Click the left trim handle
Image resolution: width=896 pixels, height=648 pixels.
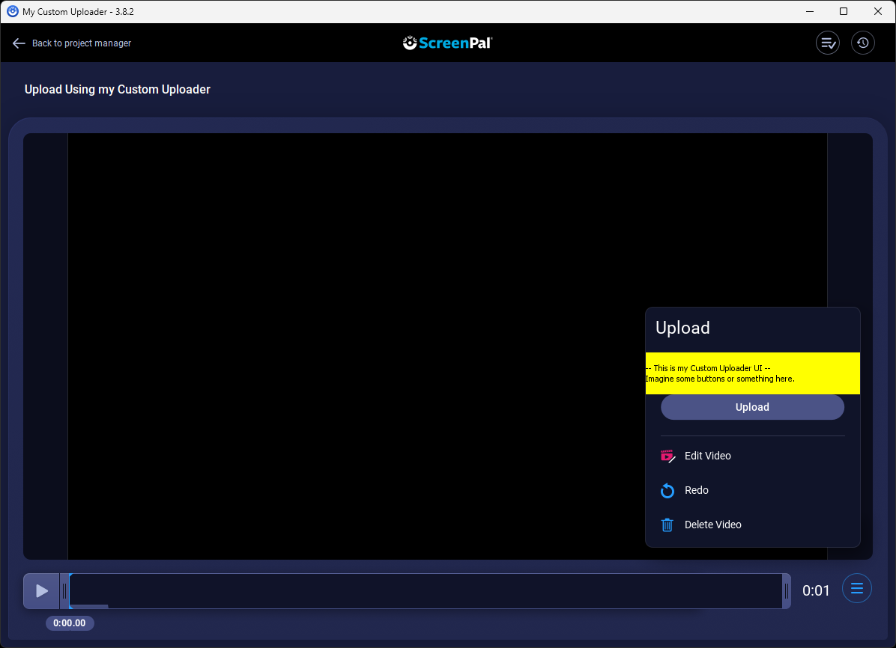tap(66, 590)
